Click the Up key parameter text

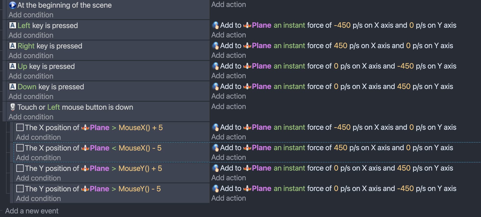tap(22, 66)
